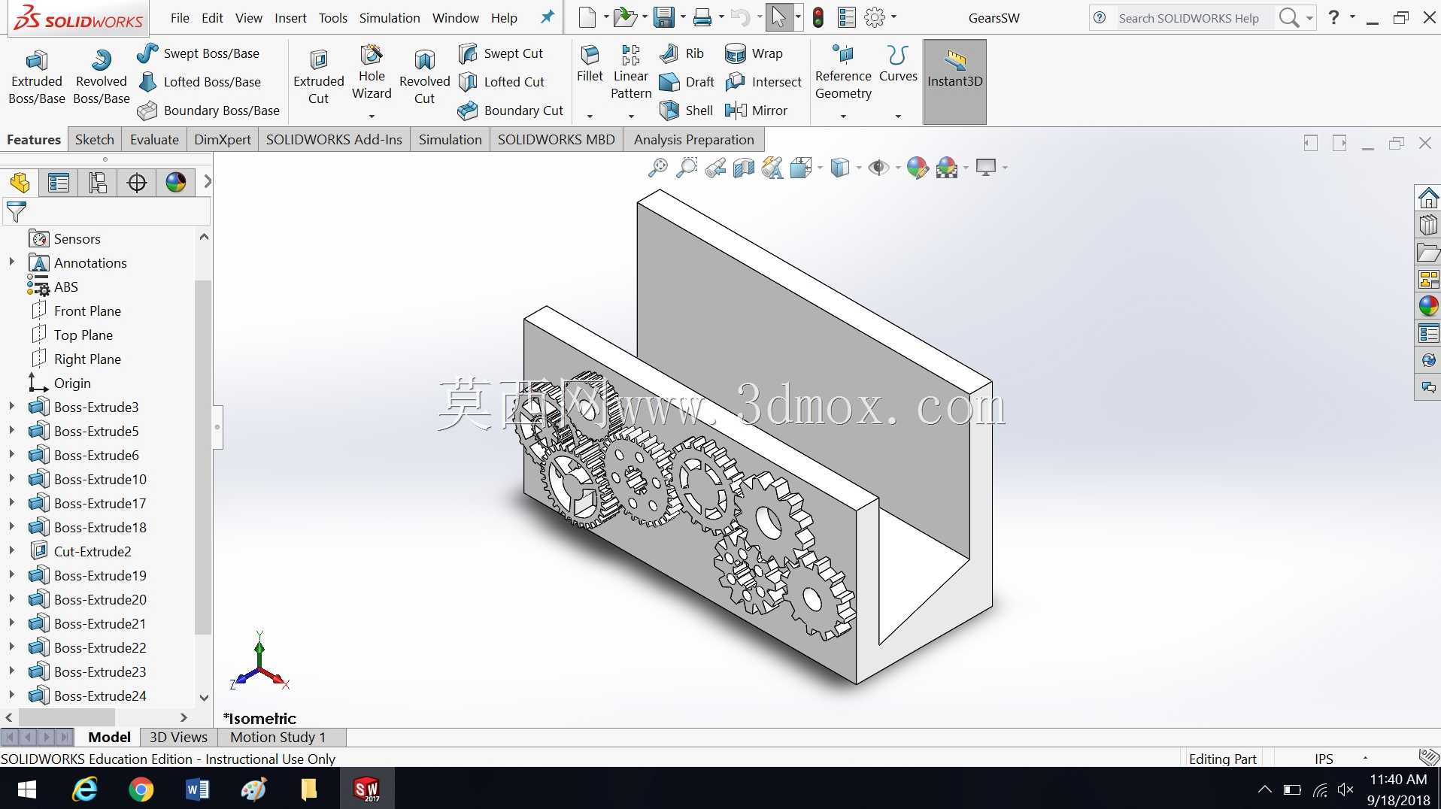Open the Insert menu
This screenshot has height=809, width=1441.
point(290,18)
